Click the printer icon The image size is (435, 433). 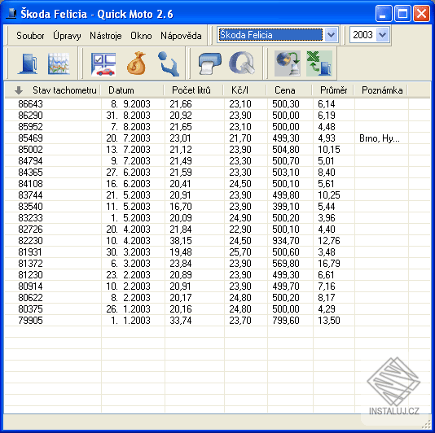coord(210,63)
